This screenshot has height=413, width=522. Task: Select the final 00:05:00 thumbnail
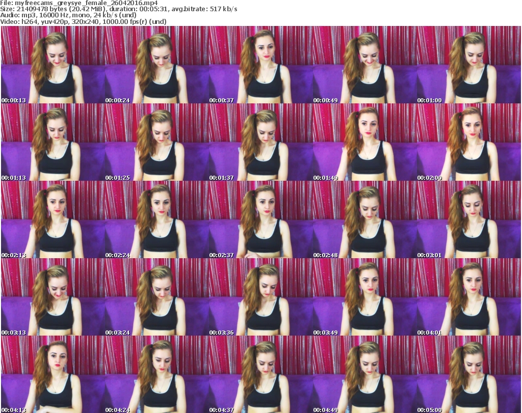coord(469,374)
